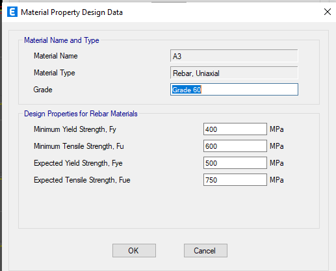Confirm with the OK button
Viewport: 336px width, 271px height.
click(134, 251)
